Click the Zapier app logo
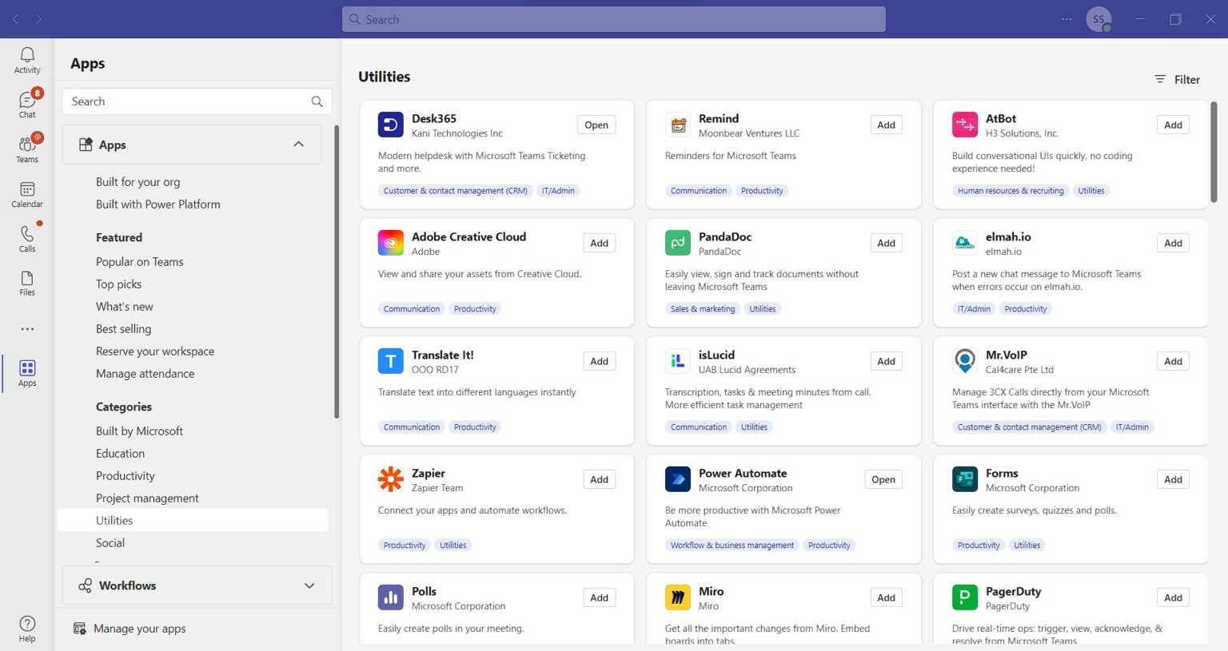 390,478
